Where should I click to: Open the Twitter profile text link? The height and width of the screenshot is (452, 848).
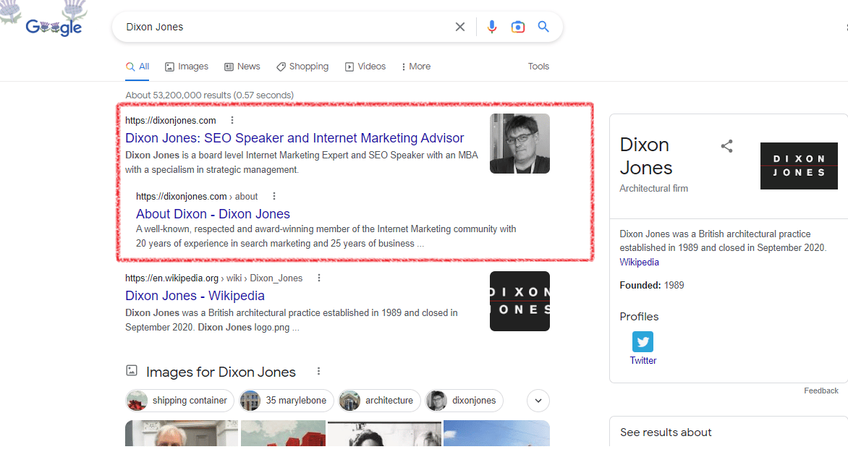pyautogui.click(x=643, y=361)
